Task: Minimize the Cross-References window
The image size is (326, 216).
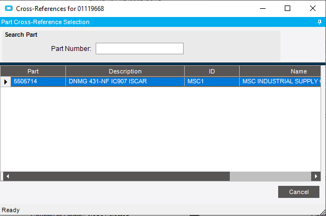Action: point(263,9)
